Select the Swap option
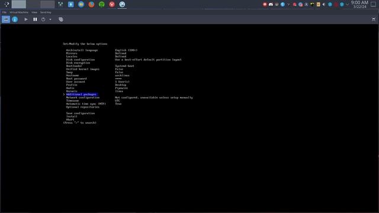The image size is (379, 213). pyautogui.click(x=69, y=72)
